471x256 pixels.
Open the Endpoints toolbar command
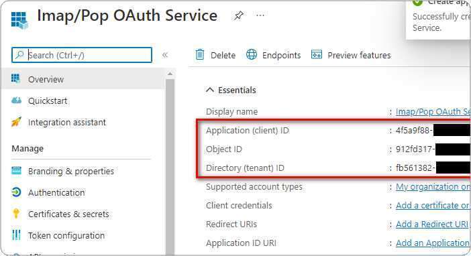273,55
